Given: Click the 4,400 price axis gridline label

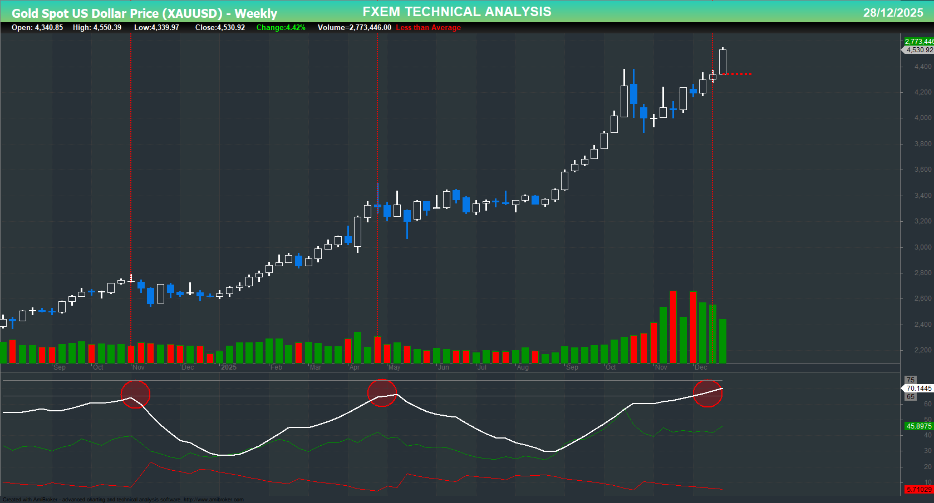Looking at the screenshot, I should pos(923,66).
